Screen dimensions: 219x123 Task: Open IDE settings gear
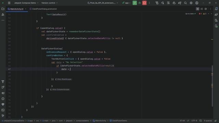coord(191,3)
